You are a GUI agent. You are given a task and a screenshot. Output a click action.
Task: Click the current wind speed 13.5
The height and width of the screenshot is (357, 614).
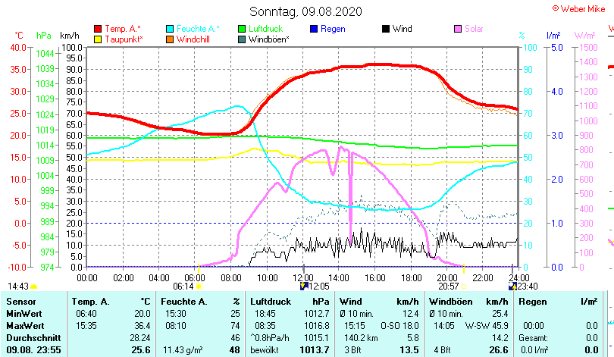409,350
